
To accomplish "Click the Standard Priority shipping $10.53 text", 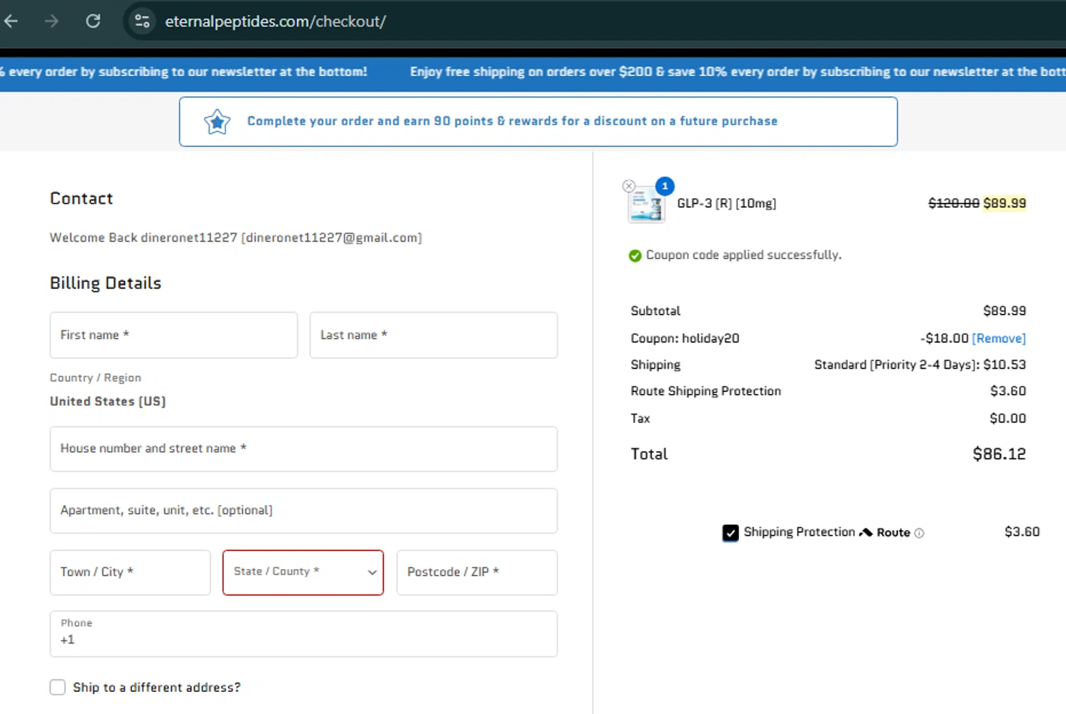I will 920,364.
